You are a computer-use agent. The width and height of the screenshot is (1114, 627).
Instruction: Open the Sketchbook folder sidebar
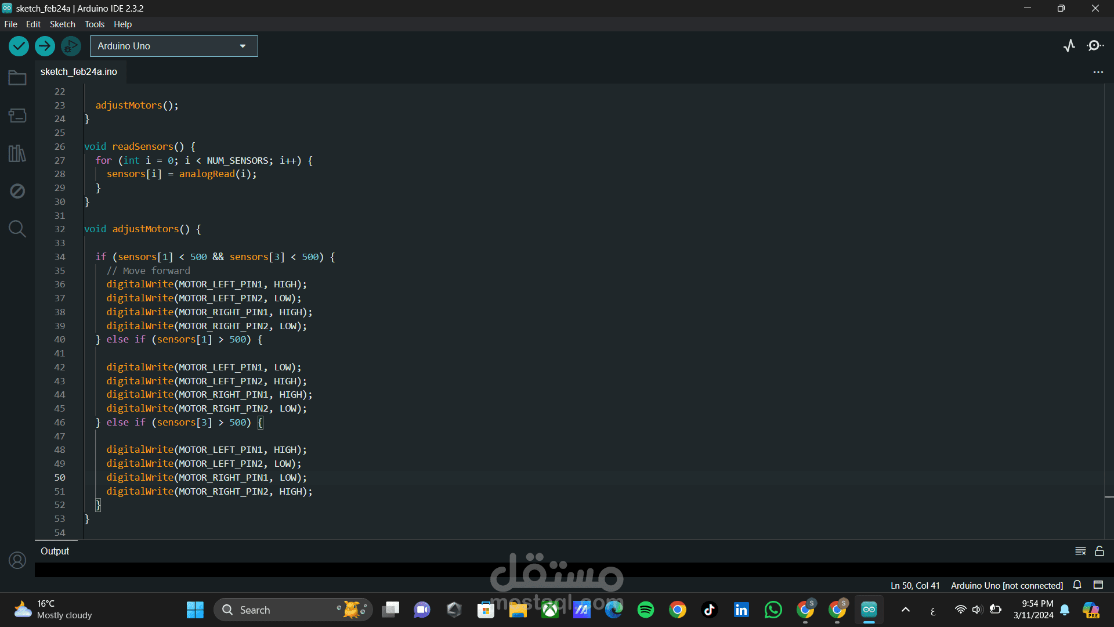tap(17, 78)
